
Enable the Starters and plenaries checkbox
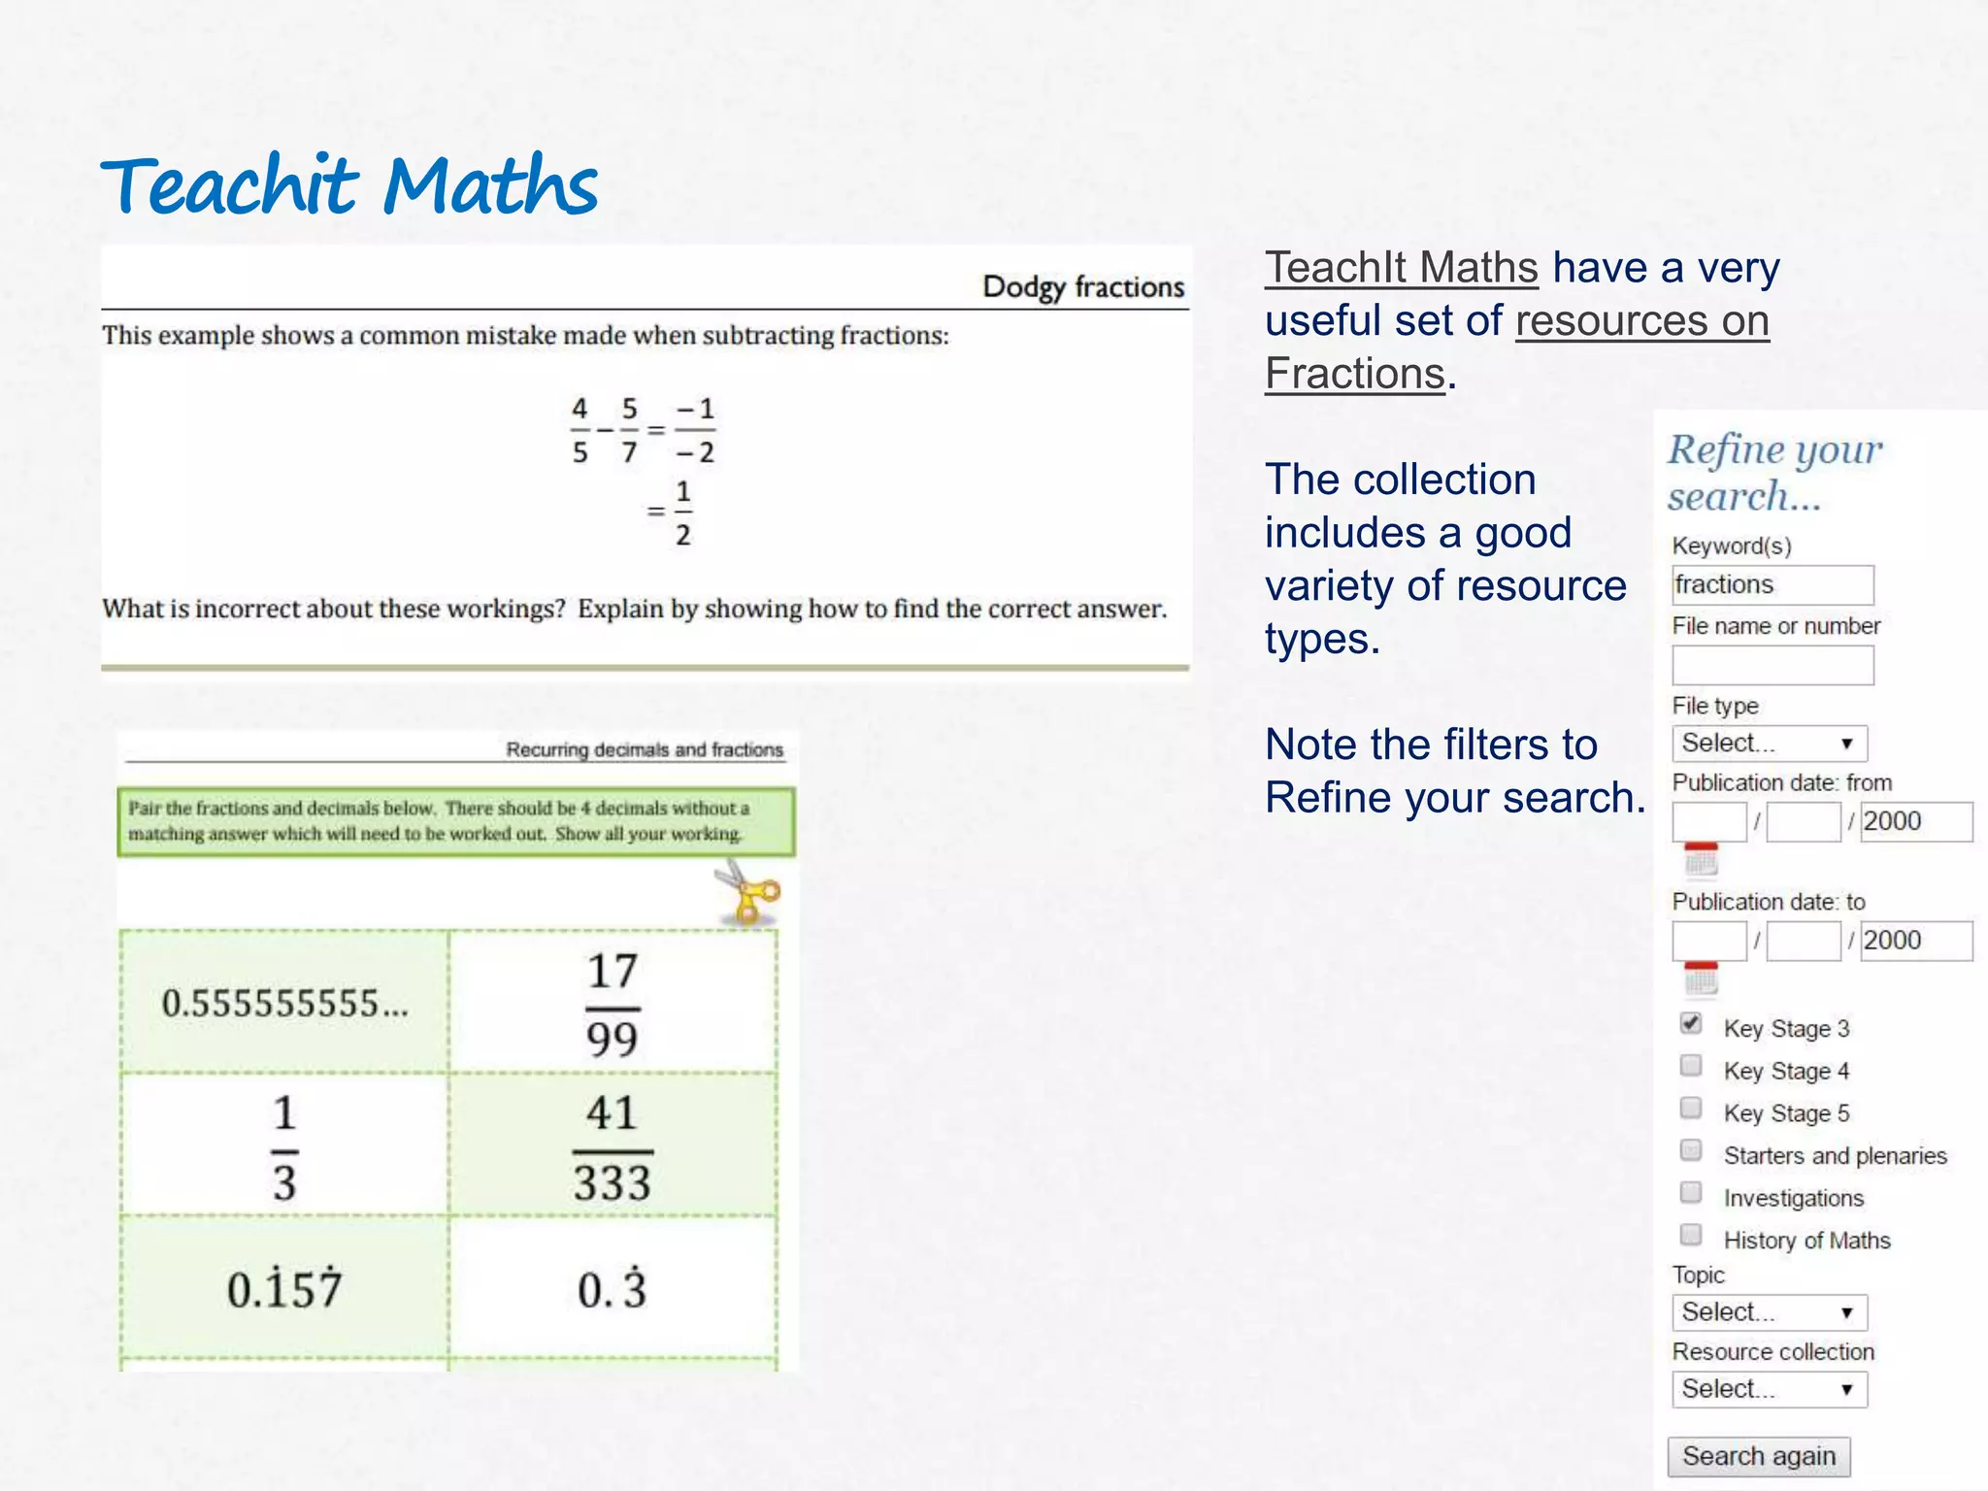tap(1691, 1151)
